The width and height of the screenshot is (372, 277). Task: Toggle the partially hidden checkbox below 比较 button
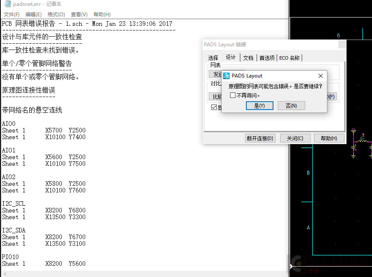click(214, 107)
